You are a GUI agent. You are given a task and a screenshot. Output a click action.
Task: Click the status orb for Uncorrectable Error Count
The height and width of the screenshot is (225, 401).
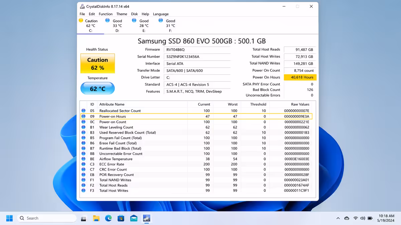pyautogui.click(x=84, y=154)
